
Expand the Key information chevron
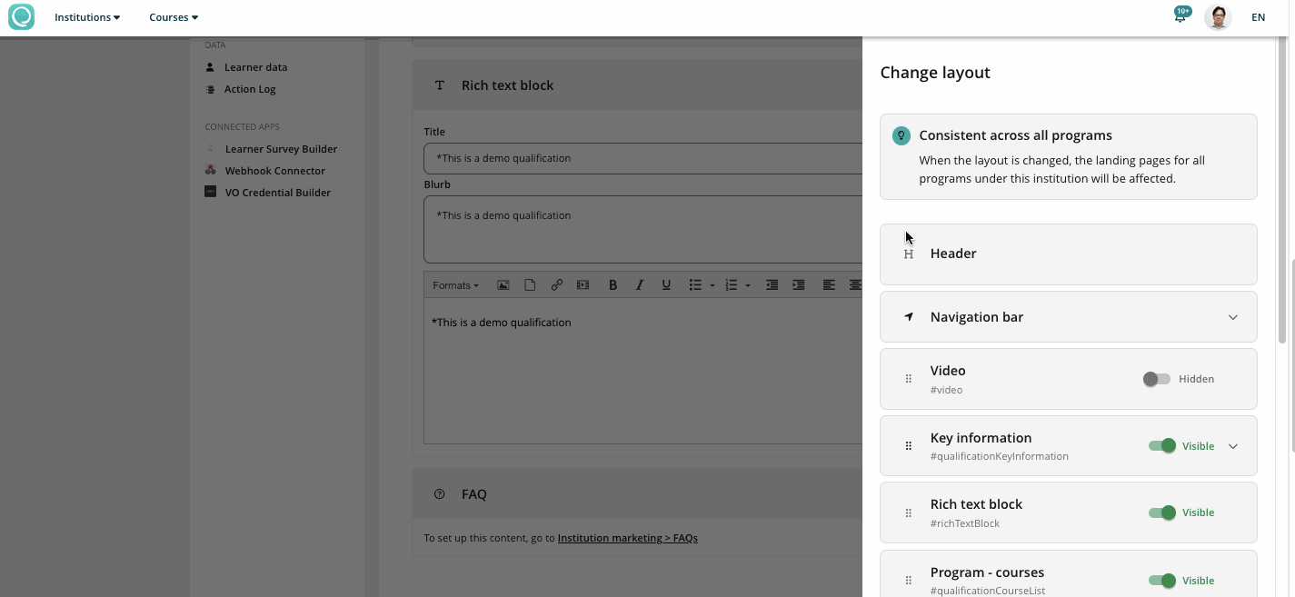tap(1232, 446)
